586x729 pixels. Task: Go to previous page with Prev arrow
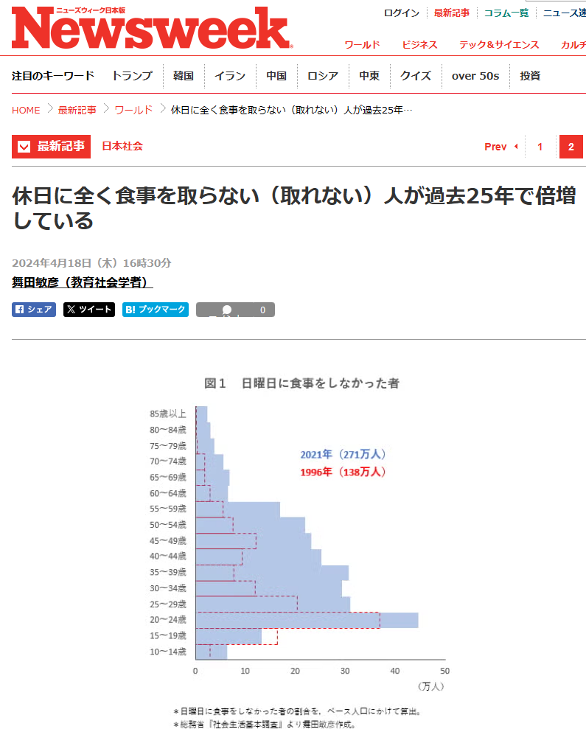(x=500, y=147)
